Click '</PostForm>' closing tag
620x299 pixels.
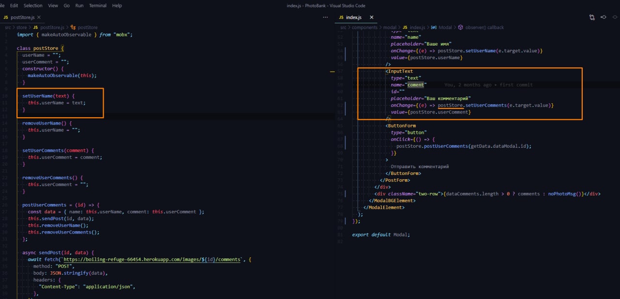pyautogui.click(x=395, y=180)
